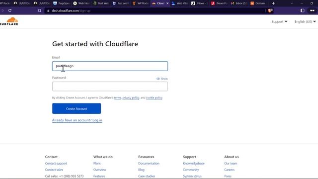The height and width of the screenshot is (179, 318).
Task: Open the Documentation footer link
Action: (149, 164)
